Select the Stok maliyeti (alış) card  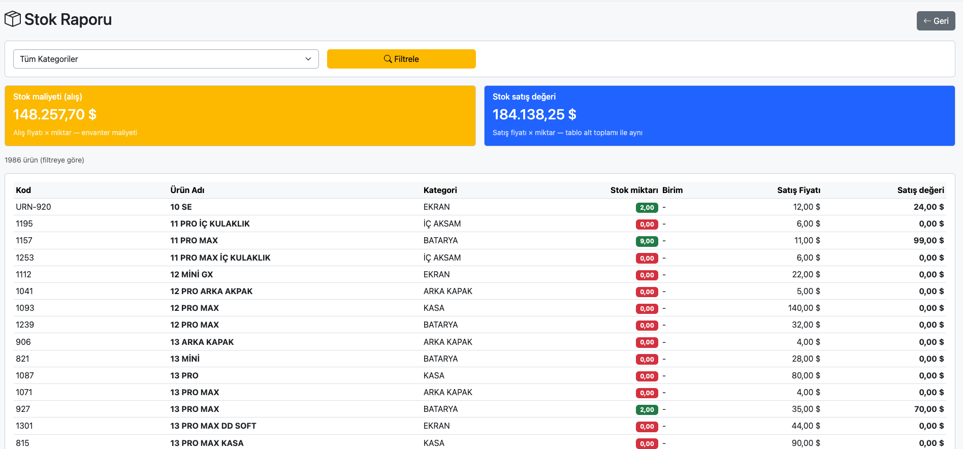240,116
